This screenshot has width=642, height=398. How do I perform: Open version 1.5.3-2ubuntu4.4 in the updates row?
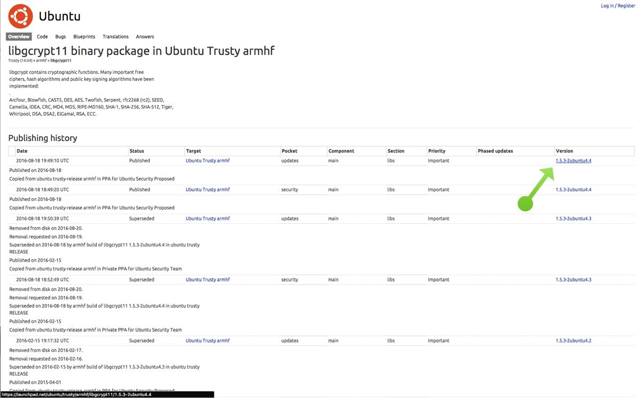coord(573,161)
